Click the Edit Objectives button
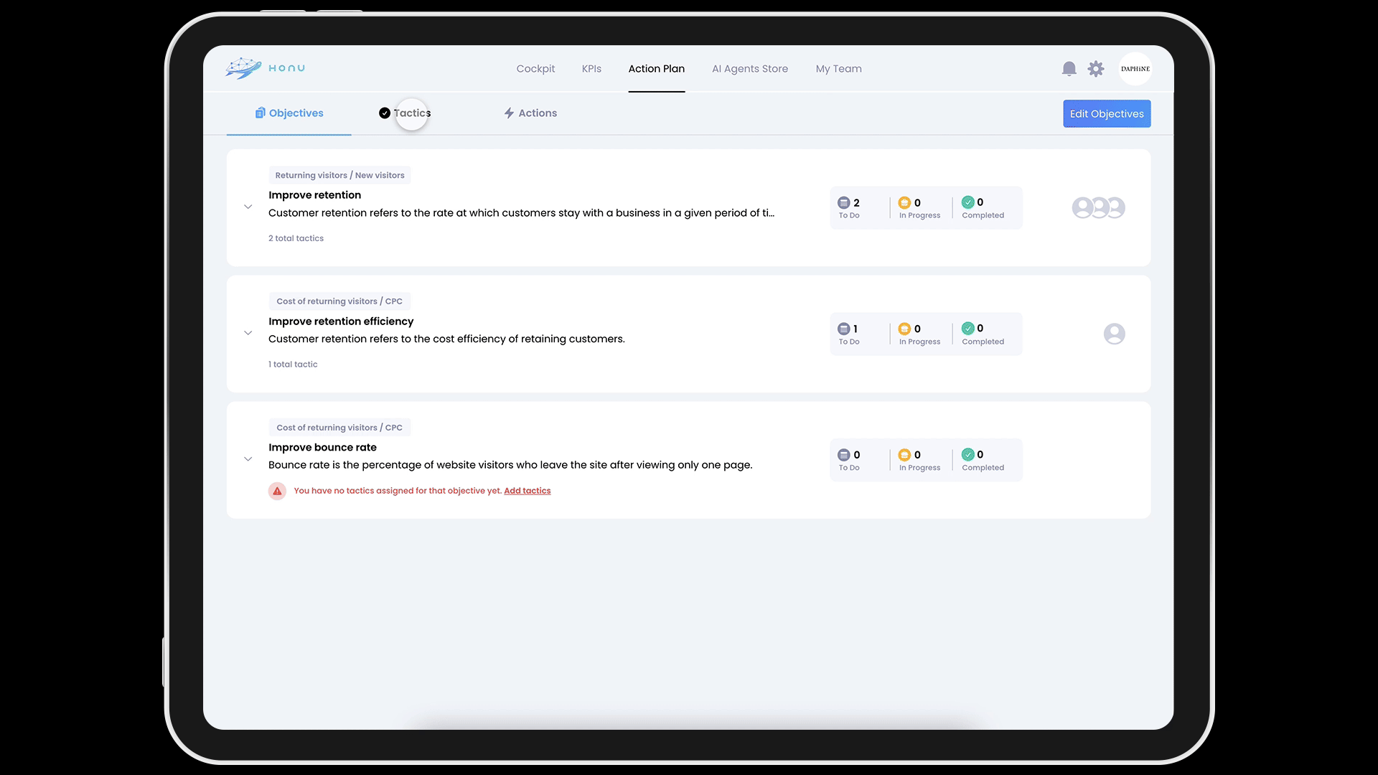This screenshot has width=1378, height=775. [x=1106, y=114]
